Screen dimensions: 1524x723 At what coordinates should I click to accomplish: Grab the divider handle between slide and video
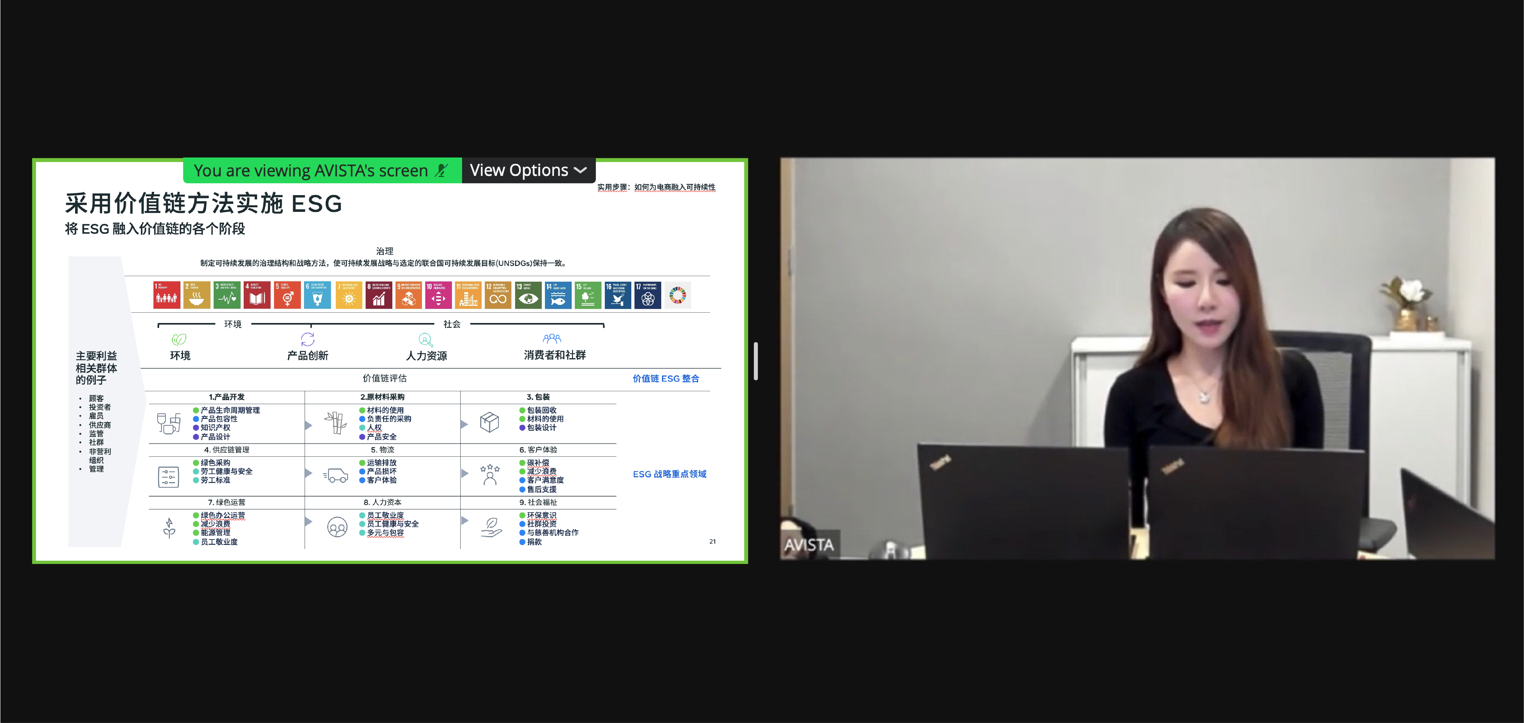755,361
